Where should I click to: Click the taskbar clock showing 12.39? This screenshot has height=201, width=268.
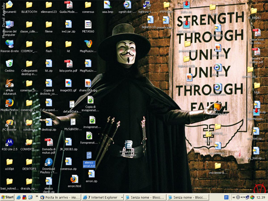[261, 197]
